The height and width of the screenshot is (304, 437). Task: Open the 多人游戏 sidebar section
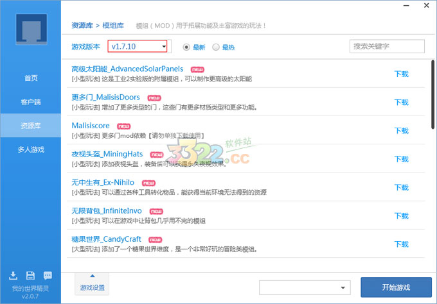click(31, 149)
